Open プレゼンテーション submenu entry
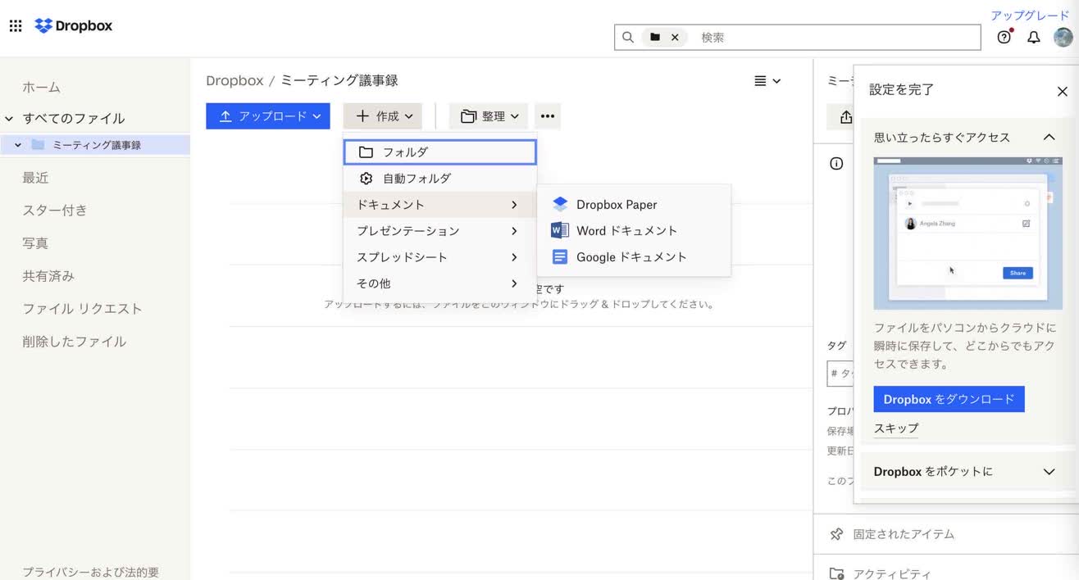Image resolution: width=1079 pixels, height=580 pixels. (440, 231)
